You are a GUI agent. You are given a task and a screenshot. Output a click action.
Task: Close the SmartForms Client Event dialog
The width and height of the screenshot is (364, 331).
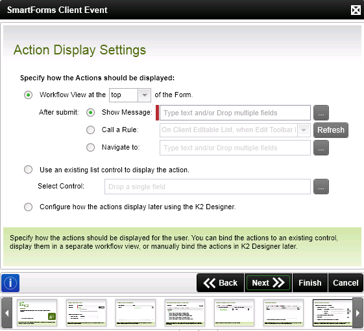(x=356, y=10)
